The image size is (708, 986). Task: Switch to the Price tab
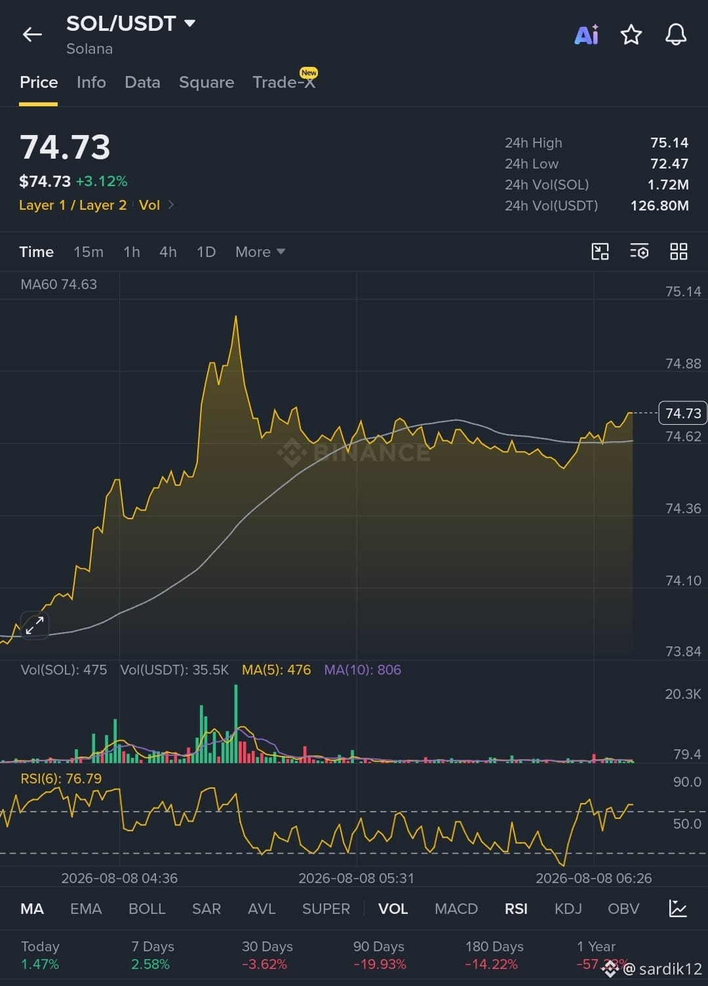point(39,82)
